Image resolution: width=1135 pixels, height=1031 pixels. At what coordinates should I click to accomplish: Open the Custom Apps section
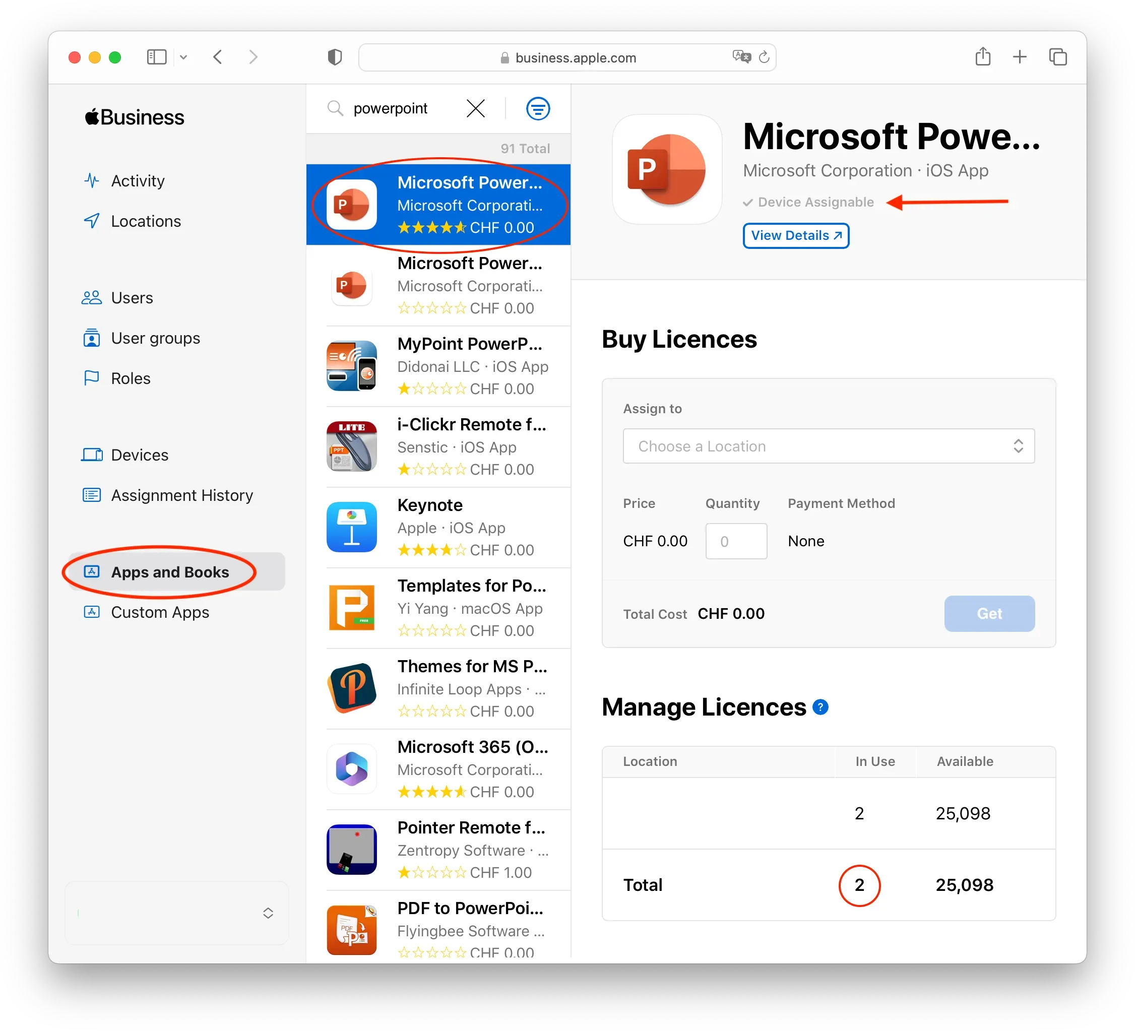point(160,612)
